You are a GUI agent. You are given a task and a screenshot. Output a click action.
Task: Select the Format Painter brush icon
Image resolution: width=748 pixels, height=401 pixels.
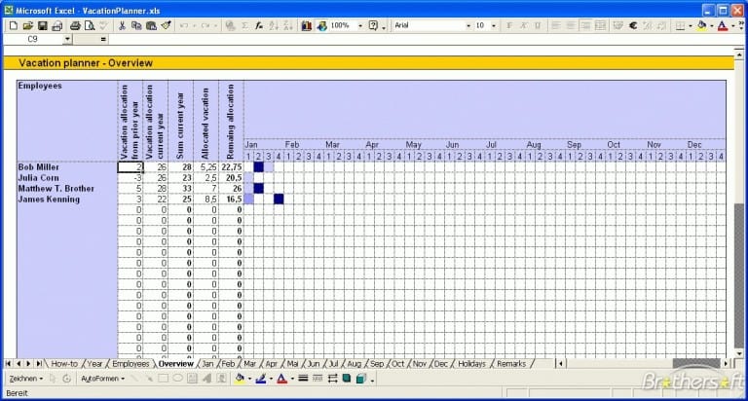(x=166, y=25)
